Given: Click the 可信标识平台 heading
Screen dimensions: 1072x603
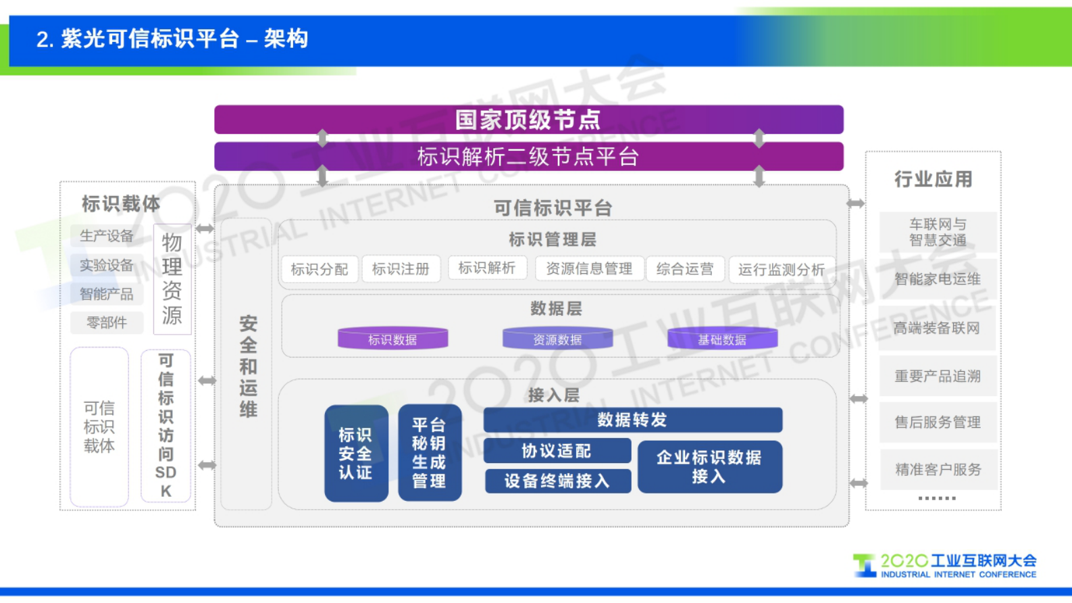Looking at the screenshot, I should point(553,208).
